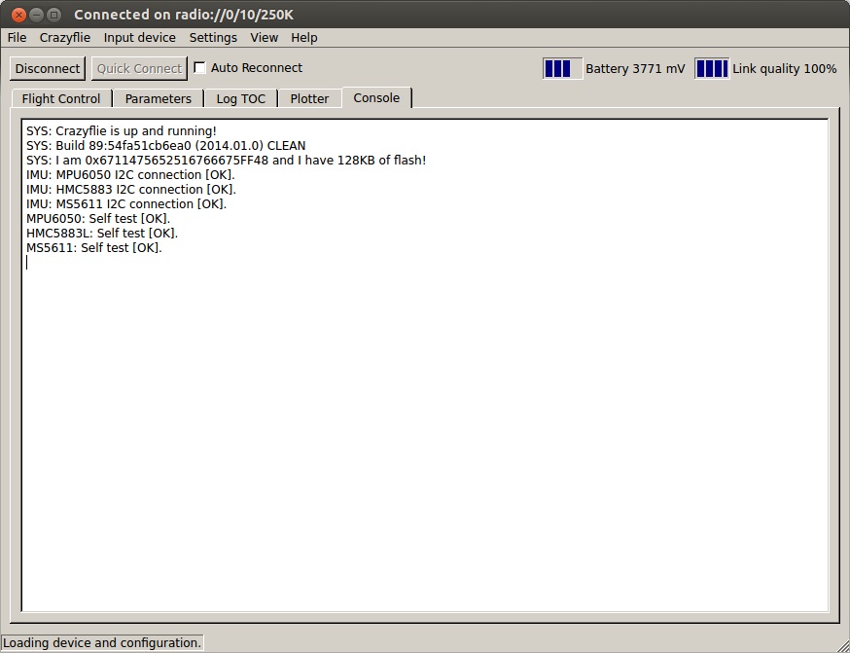Switch to the Parameters tab
Viewport: 850px width, 653px height.
coord(159,98)
